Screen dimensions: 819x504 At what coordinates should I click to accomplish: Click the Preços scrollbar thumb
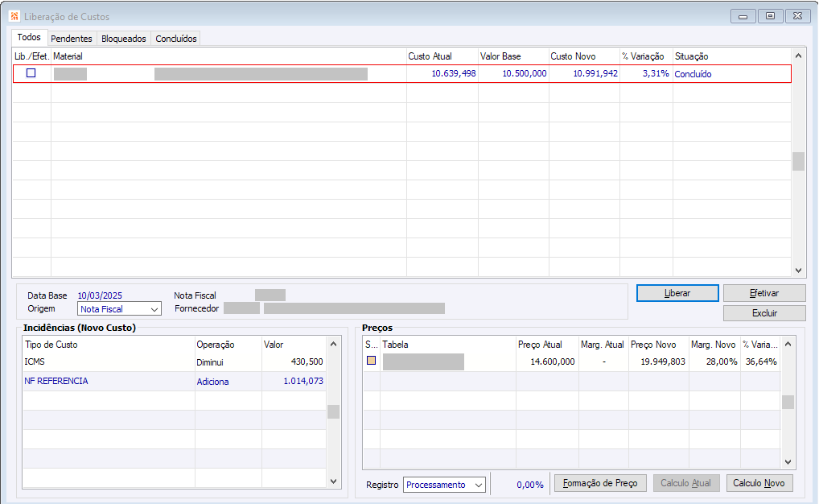click(788, 402)
